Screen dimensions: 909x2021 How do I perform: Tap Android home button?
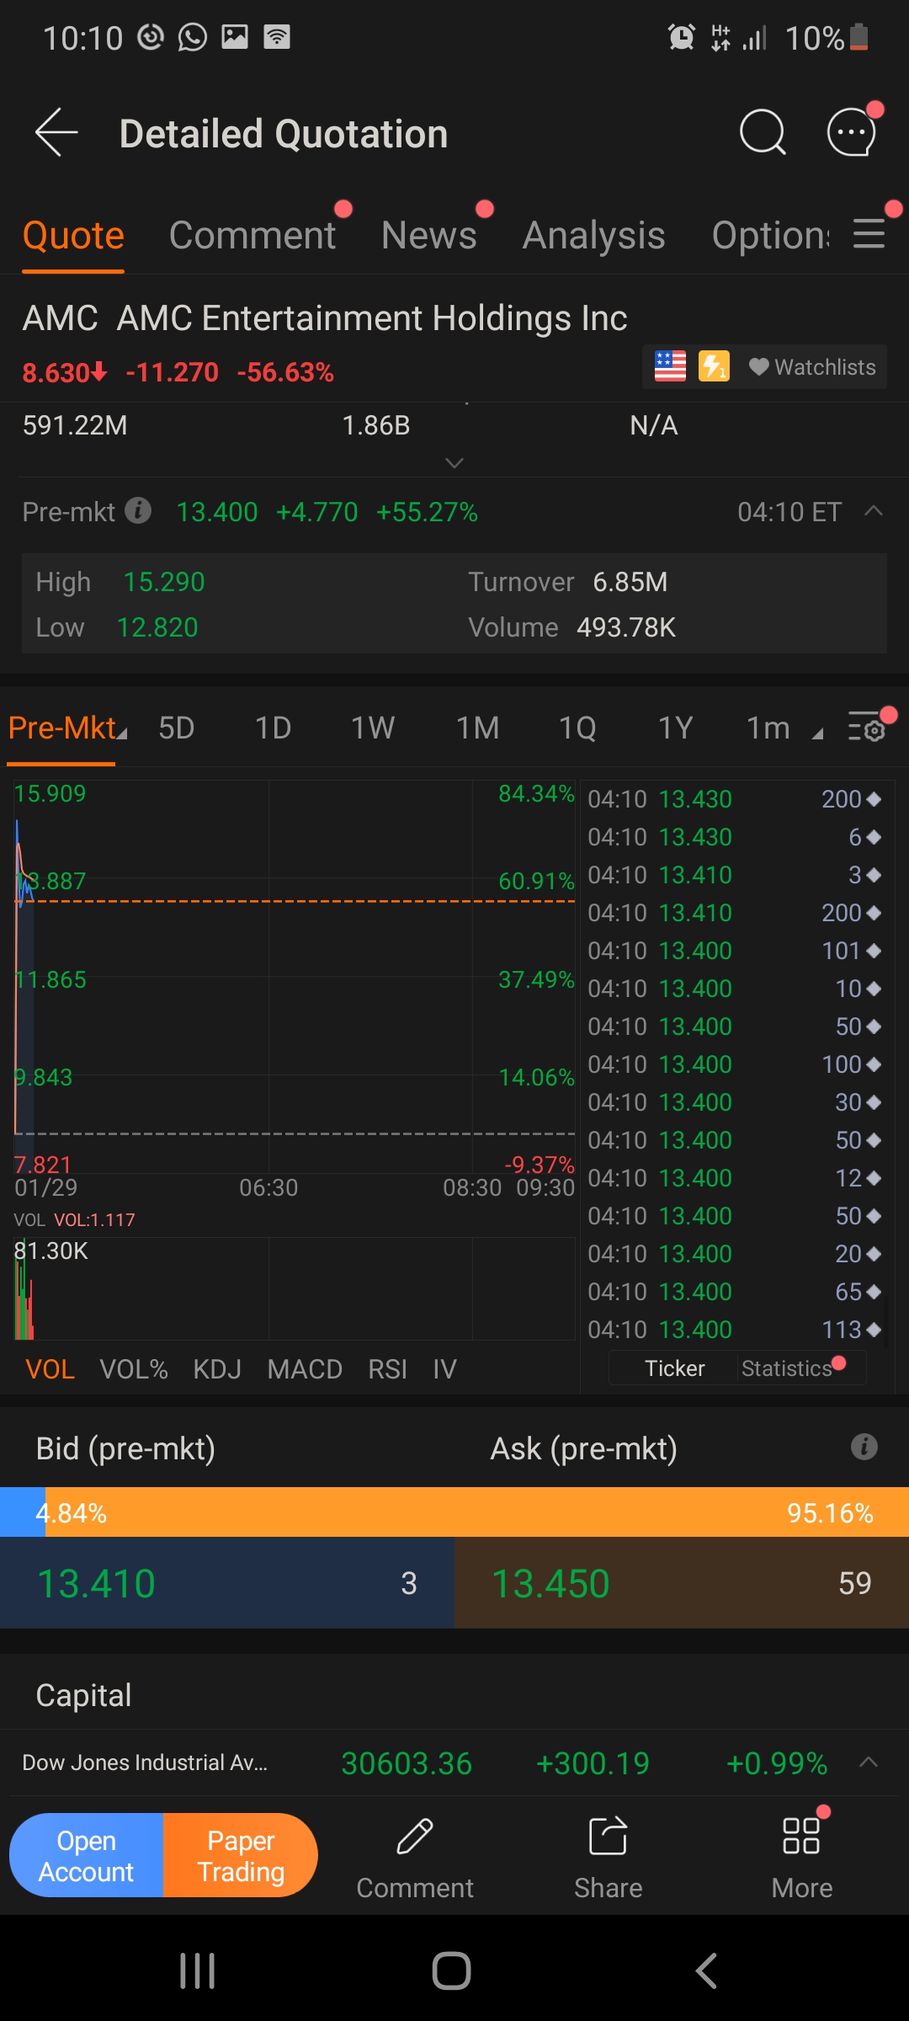click(452, 1970)
